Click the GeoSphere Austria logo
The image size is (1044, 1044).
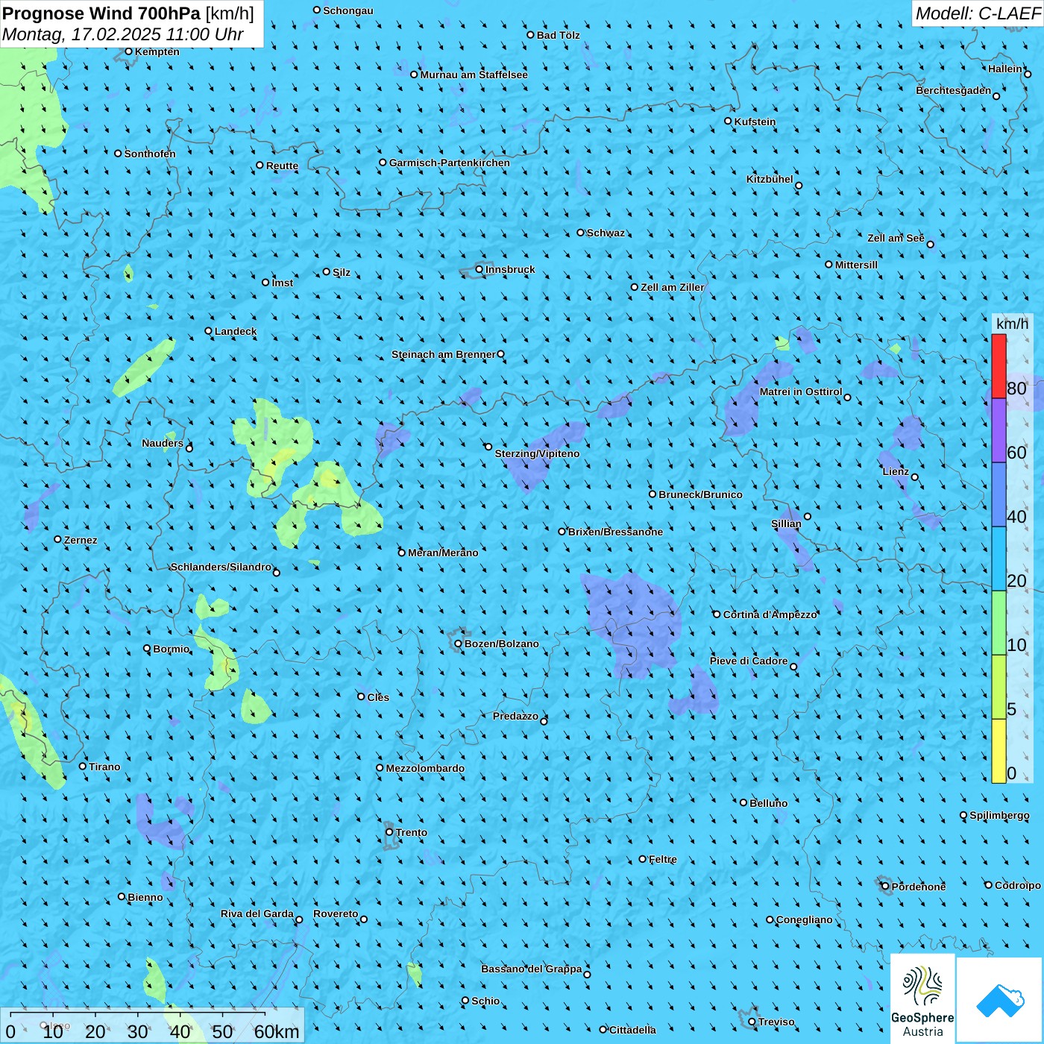[922, 999]
